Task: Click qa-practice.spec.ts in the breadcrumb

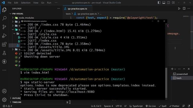Action: tap(87, 14)
